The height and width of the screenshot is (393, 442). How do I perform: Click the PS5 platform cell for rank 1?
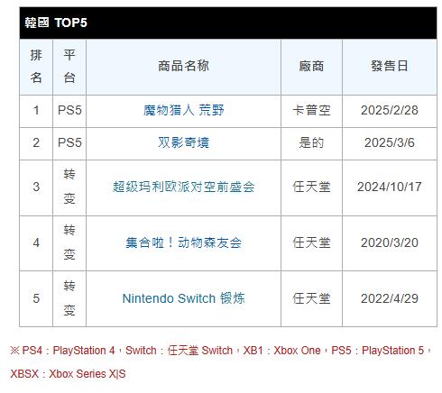pyautogui.click(x=69, y=111)
